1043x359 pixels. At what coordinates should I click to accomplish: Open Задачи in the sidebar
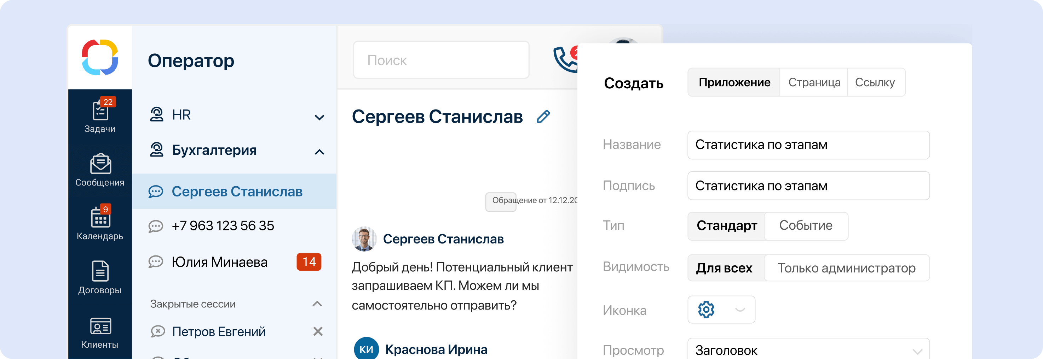tap(100, 116)
